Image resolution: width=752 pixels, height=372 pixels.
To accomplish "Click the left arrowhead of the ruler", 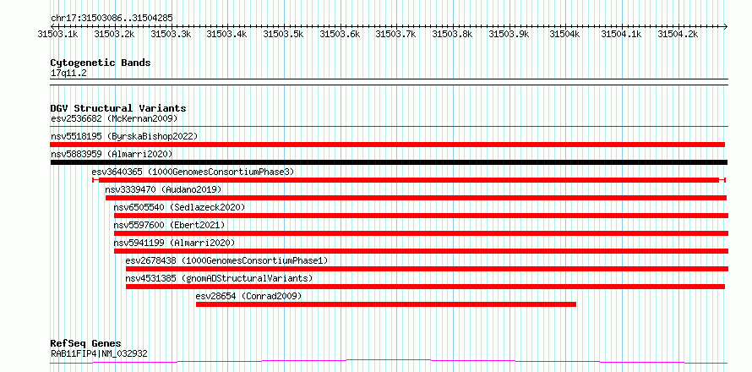I will pyautogui.click(x=53, y=26).
